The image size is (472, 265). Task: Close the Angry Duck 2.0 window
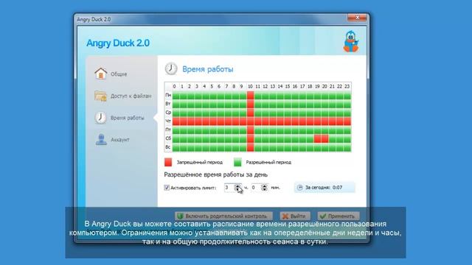point(357,18)
